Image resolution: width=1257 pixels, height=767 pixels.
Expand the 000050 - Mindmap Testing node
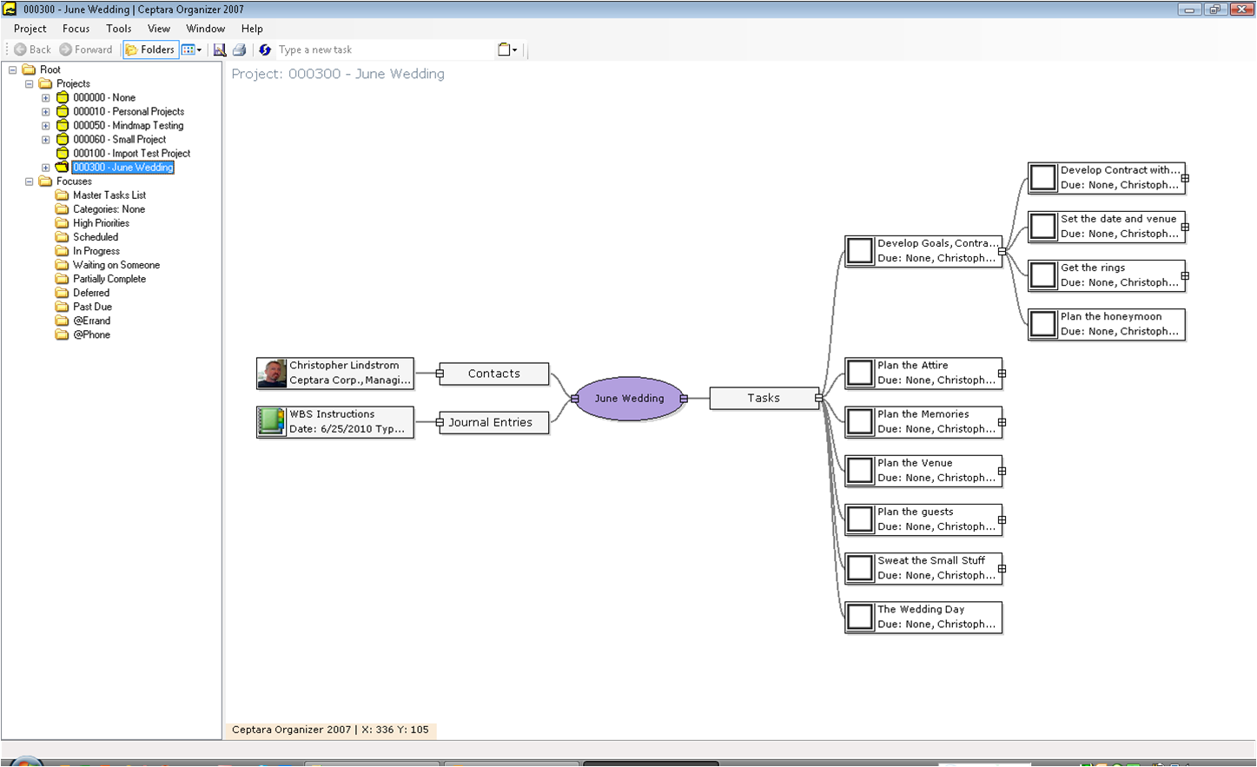coord(46,125)
